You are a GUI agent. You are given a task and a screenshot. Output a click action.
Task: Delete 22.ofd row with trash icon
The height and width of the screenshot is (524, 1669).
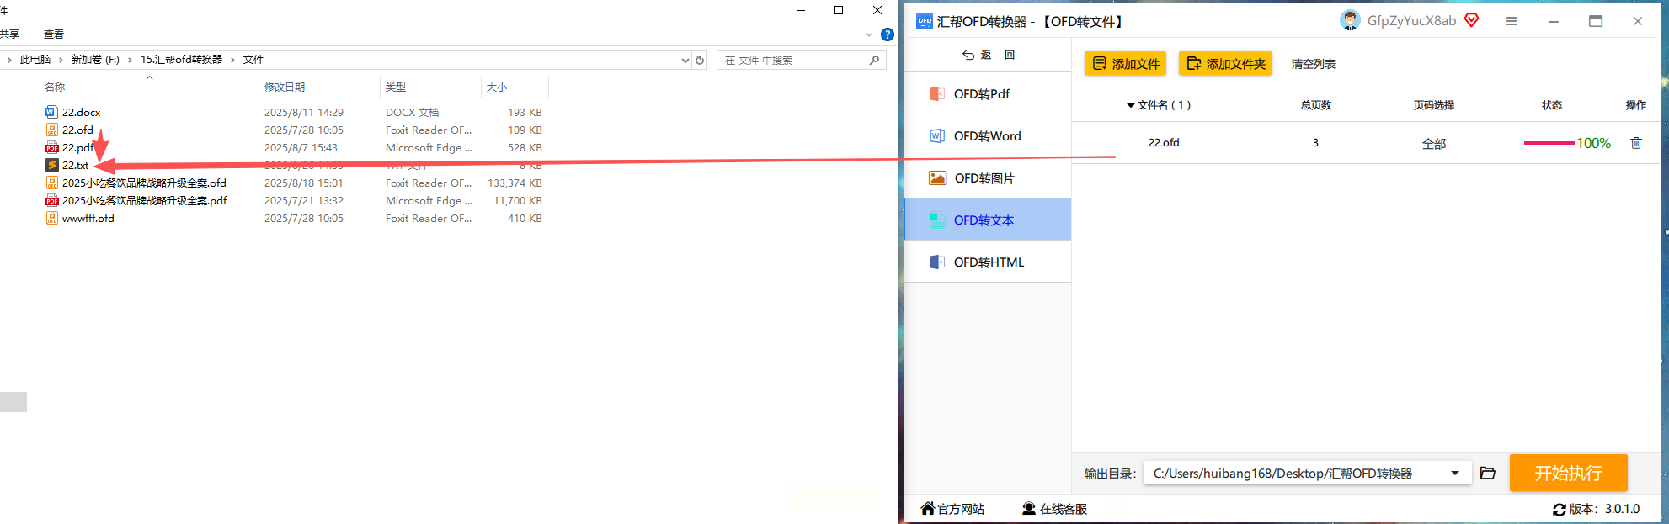click(1636, 143)
